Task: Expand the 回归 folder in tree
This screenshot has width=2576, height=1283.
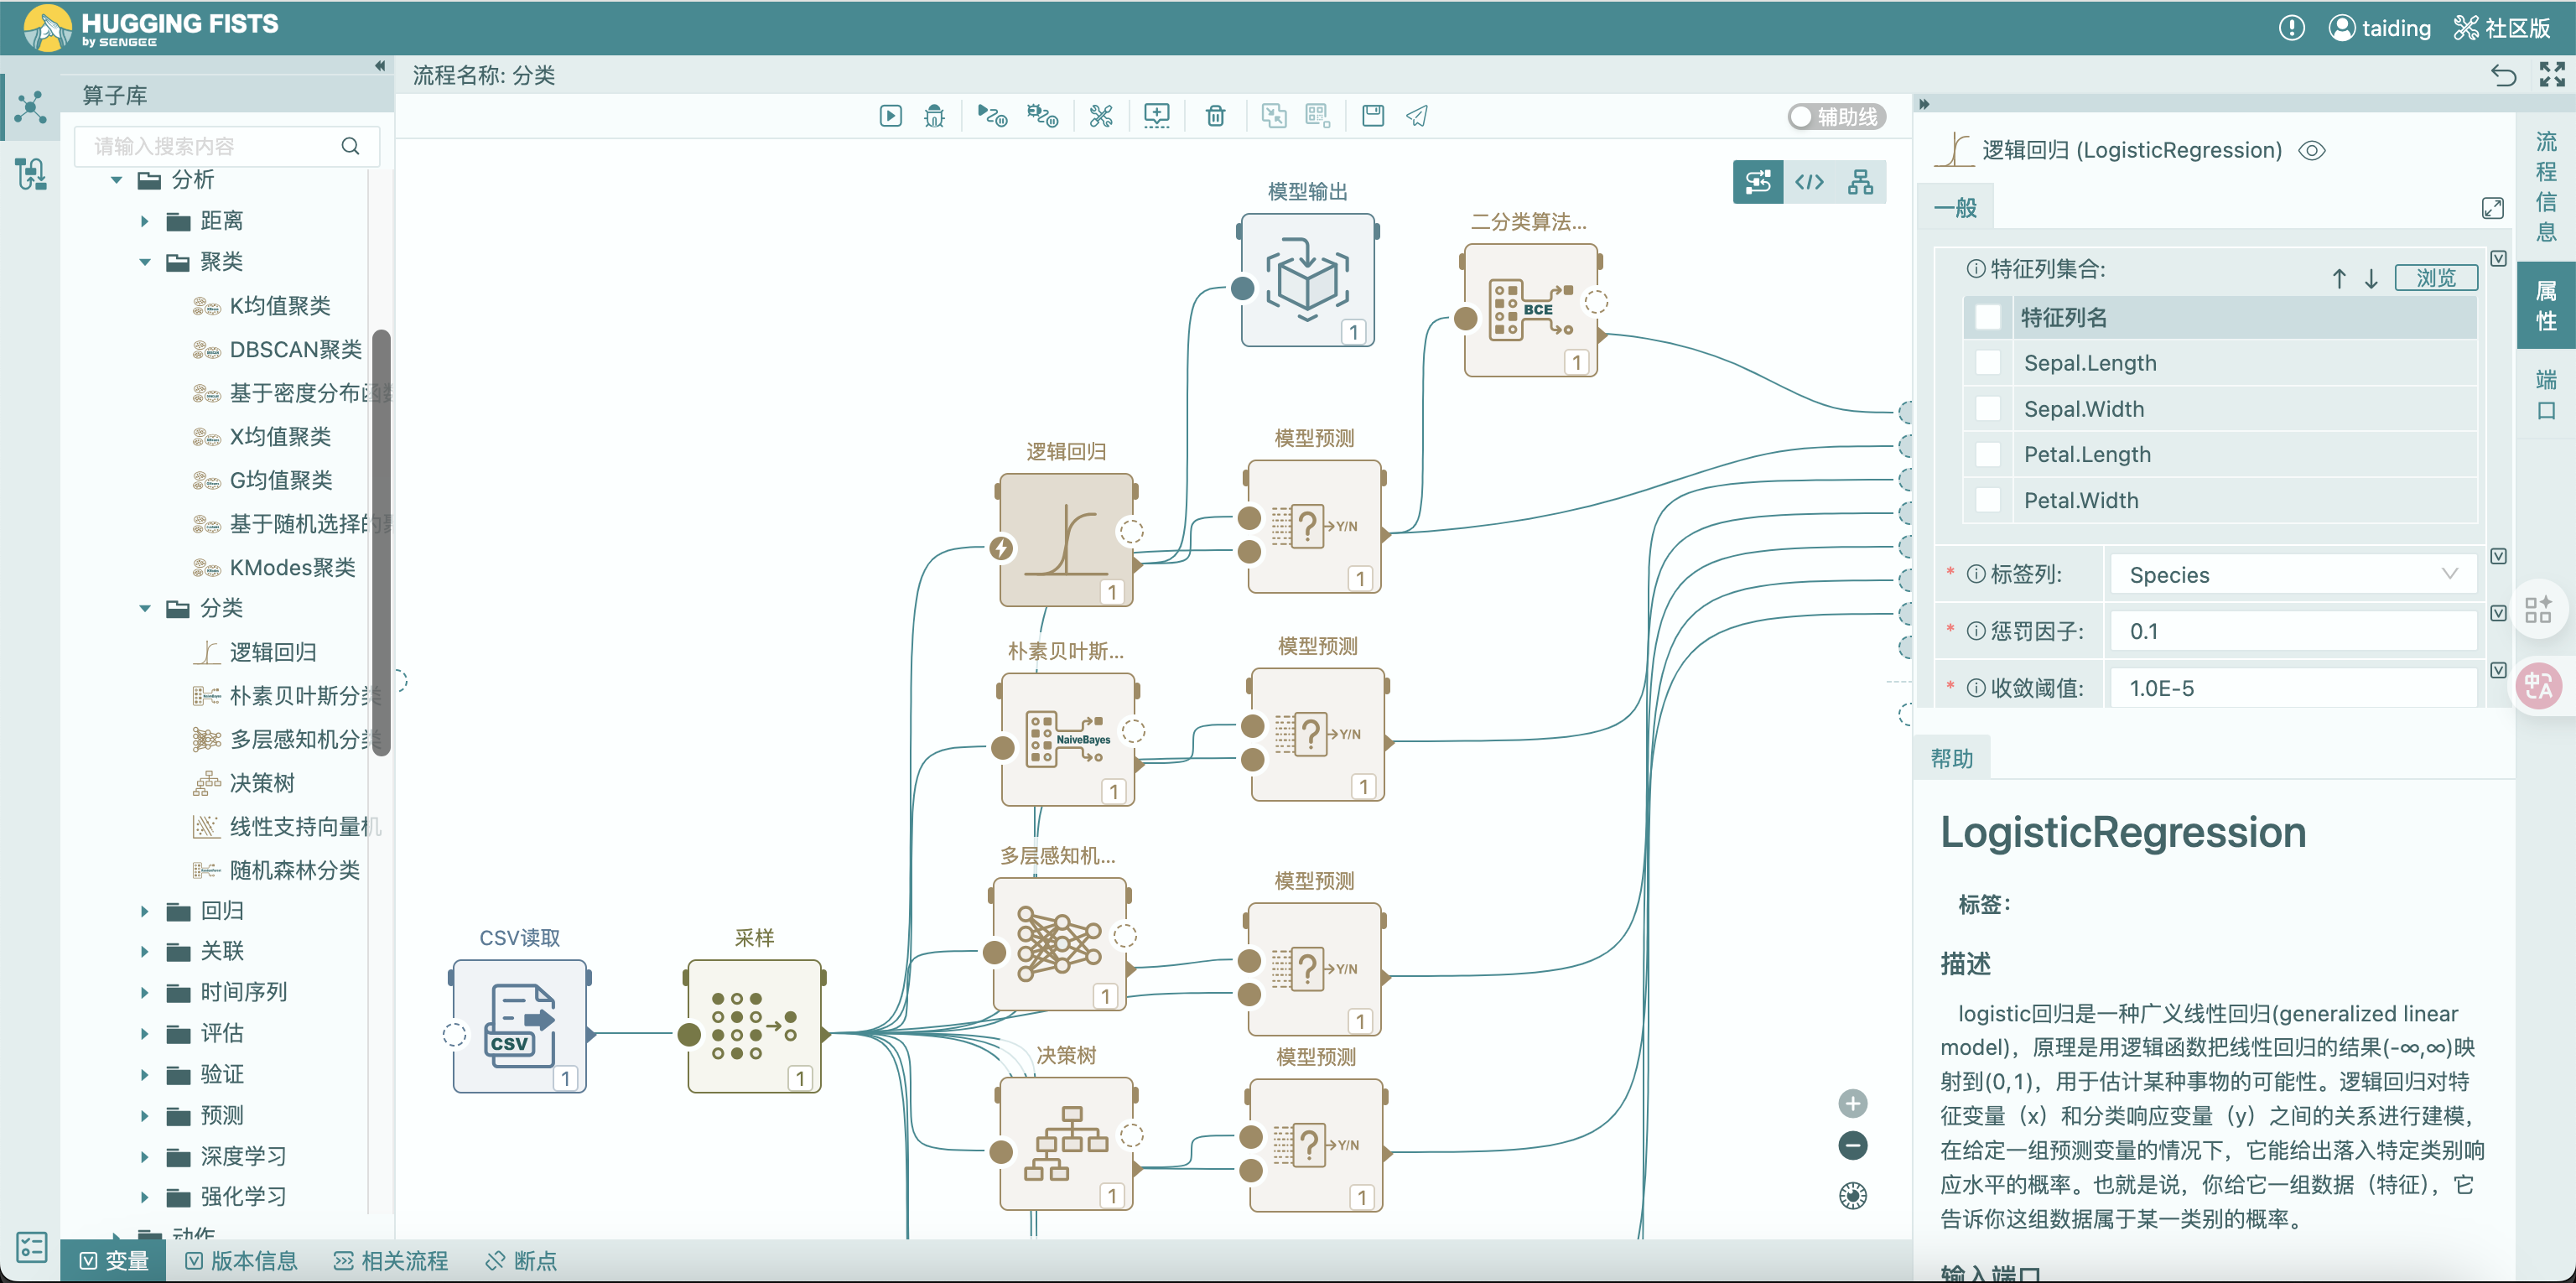Action: (x=145, y=911)
